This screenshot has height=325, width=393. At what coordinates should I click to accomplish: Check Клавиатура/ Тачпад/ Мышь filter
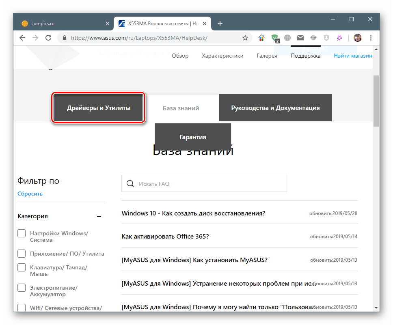pyautogui.click(x=22, y=267)
